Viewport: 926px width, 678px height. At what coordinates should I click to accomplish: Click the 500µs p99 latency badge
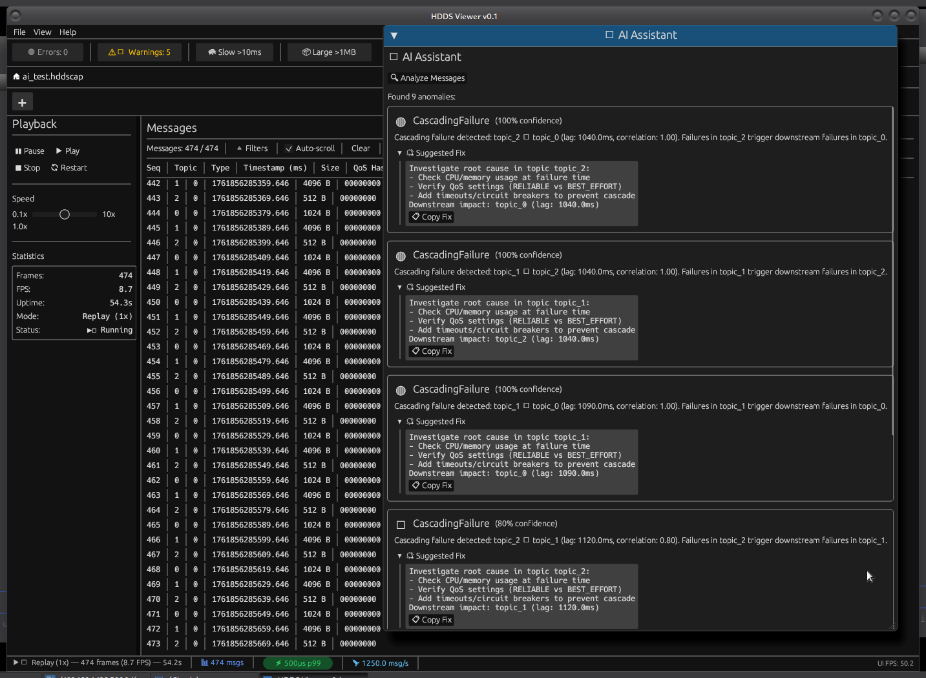[298, 663]
